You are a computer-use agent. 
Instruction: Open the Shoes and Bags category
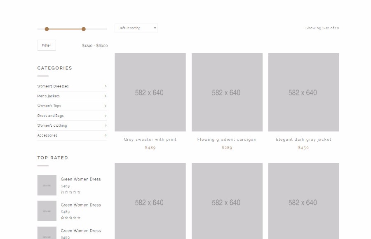(50, 116)
